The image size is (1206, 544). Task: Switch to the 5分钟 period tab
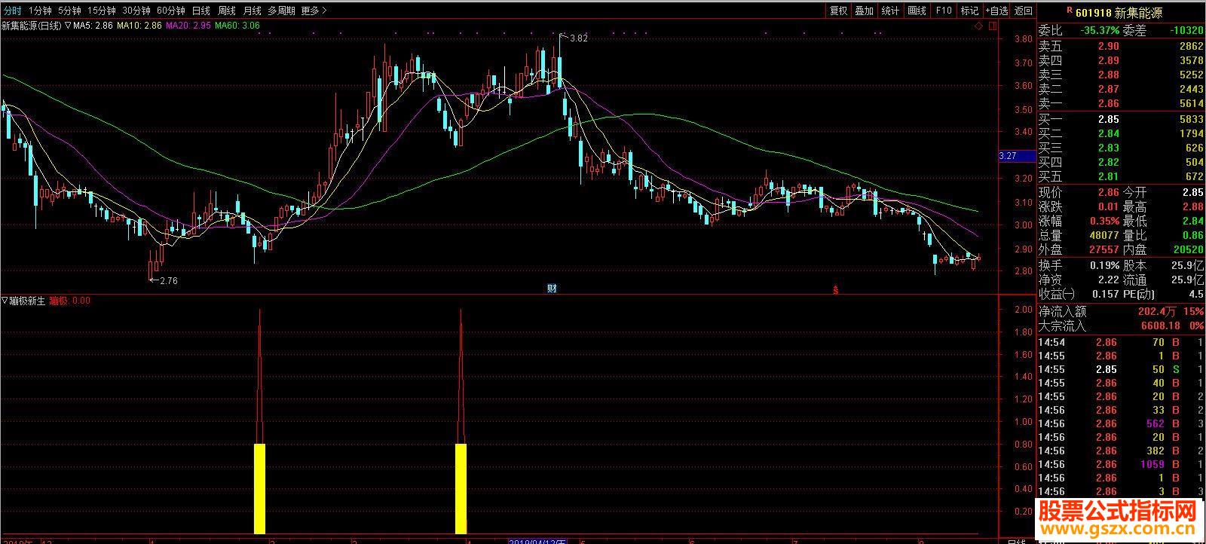click(69, 11)
